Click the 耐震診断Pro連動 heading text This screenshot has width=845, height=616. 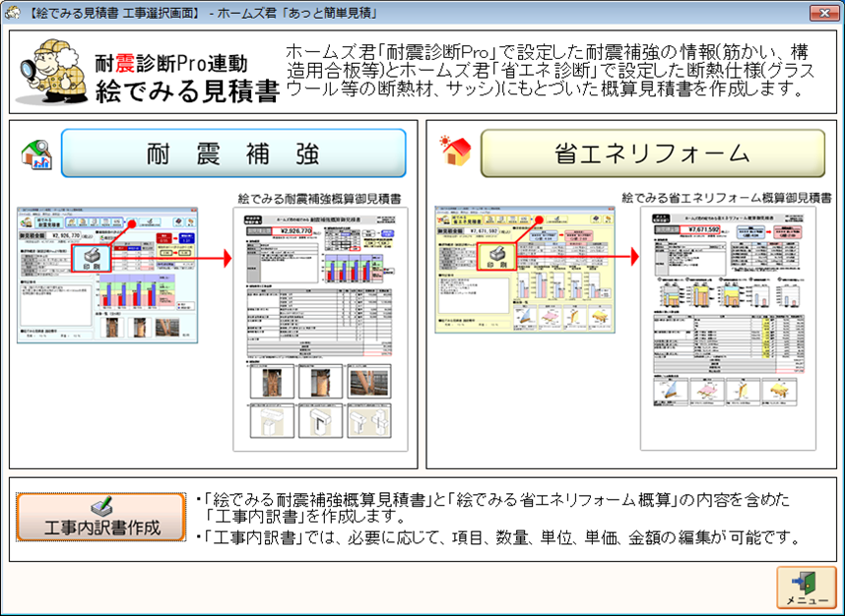click(x=170, y=63)
